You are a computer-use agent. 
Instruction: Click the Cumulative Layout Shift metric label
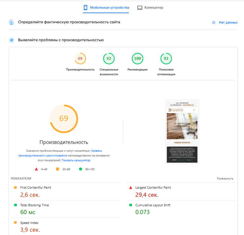[153, 205]
